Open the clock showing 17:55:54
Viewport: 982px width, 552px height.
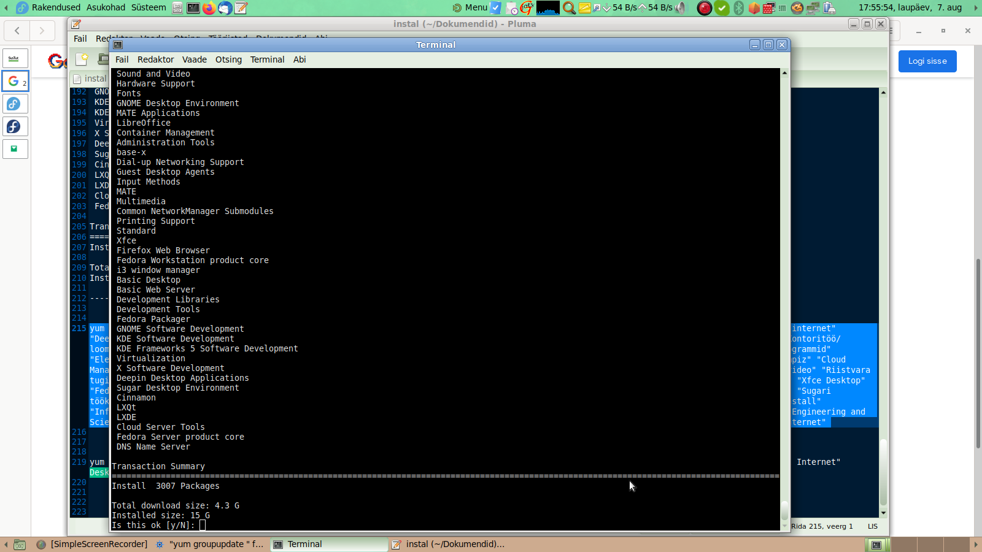pos(910,7)
